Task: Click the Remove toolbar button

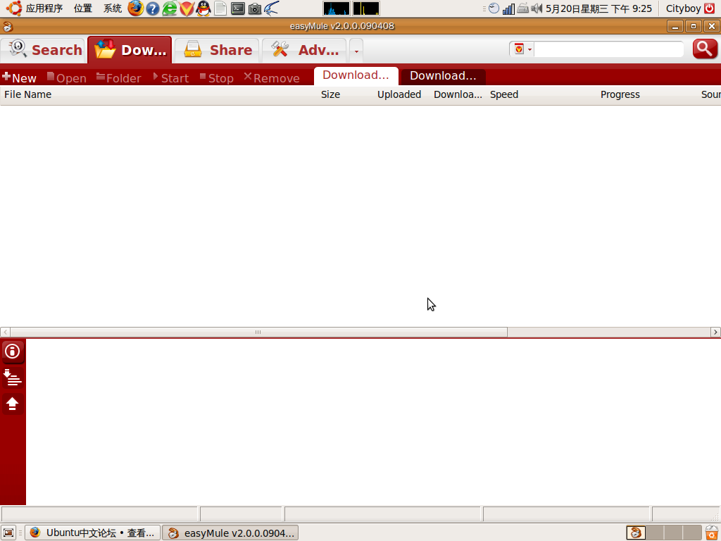Action: point(272,77)
